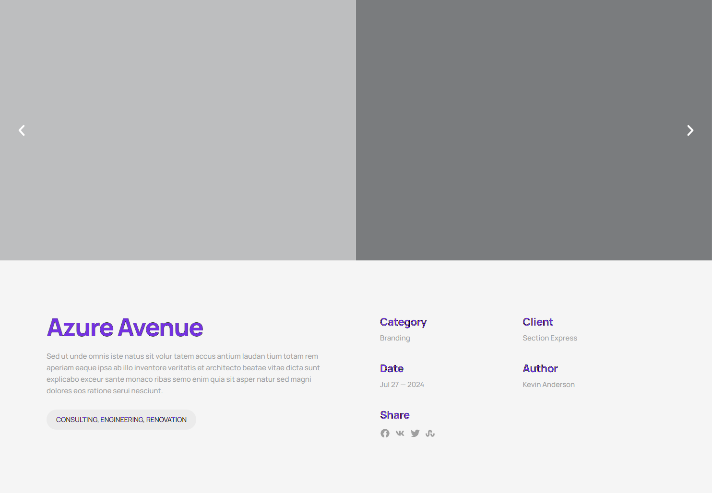Share the project on Facebook
The image size is (712, 493).
[385, 434]
